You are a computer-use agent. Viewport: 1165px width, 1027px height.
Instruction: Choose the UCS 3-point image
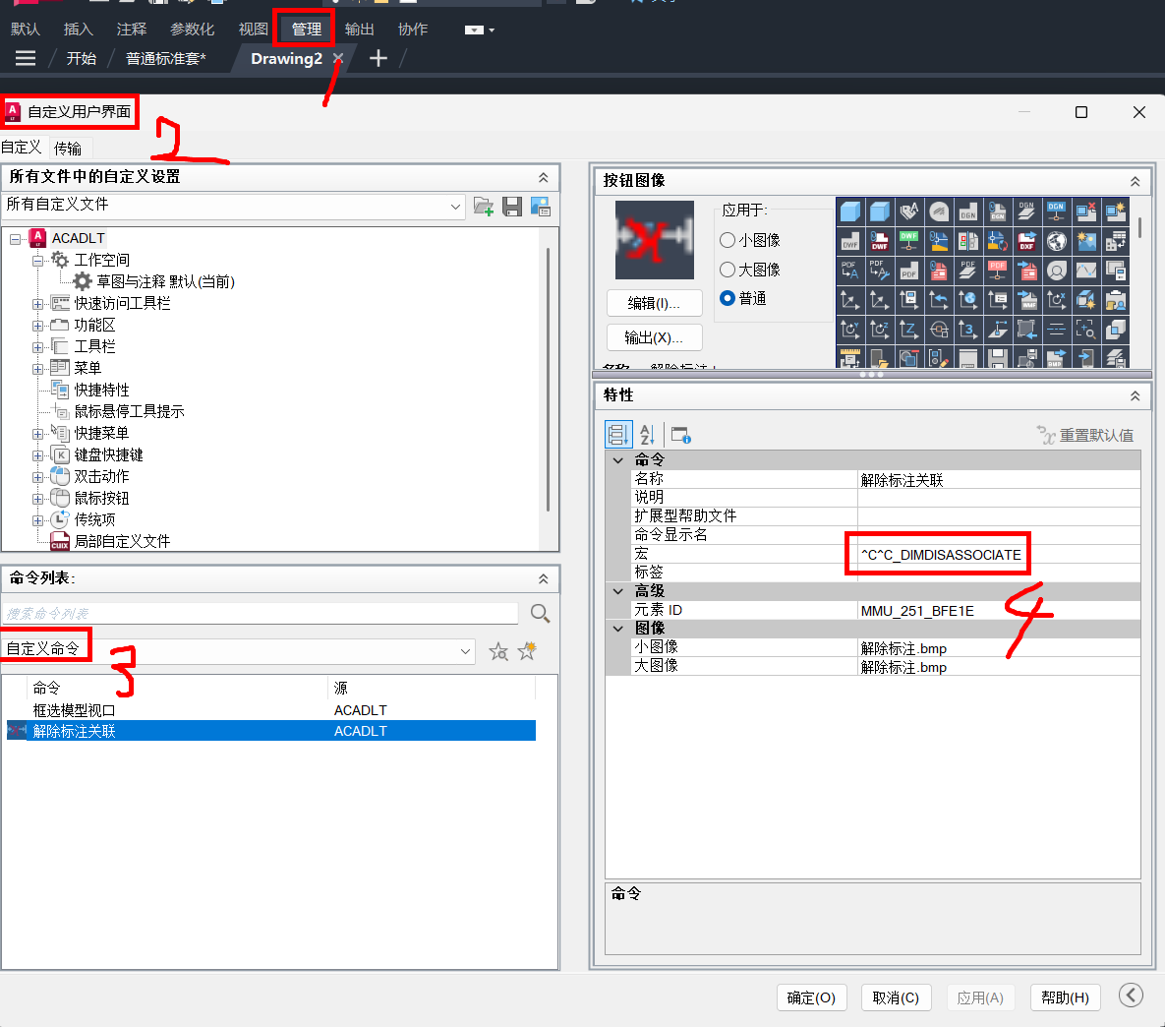(x=968, y=330)
